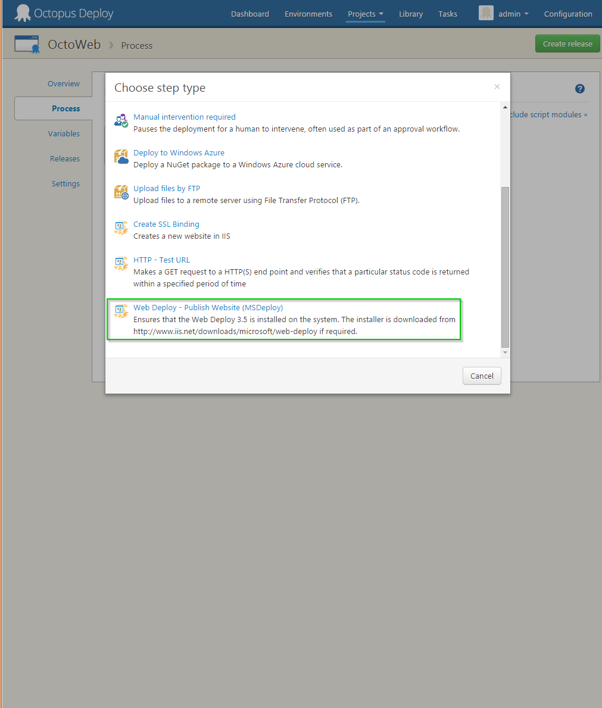This screenshot has height=708, width=602.
Task: Click the Create release button
Action: (x=567, y=43)
